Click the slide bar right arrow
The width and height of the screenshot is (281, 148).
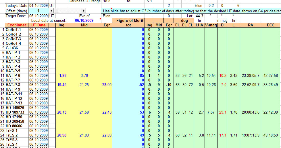click(x=84, y=11)
